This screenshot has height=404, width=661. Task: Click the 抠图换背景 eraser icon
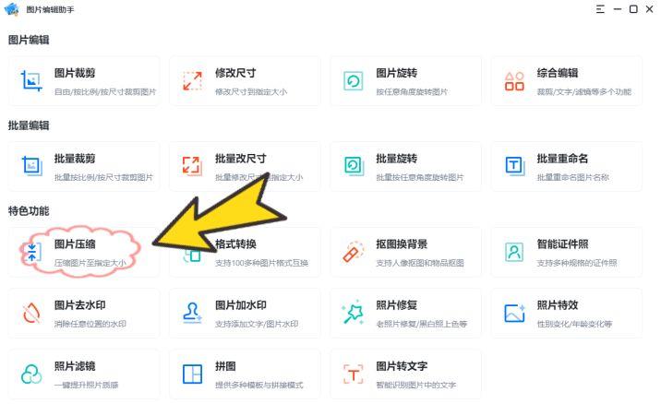click(x=354, y=252)
